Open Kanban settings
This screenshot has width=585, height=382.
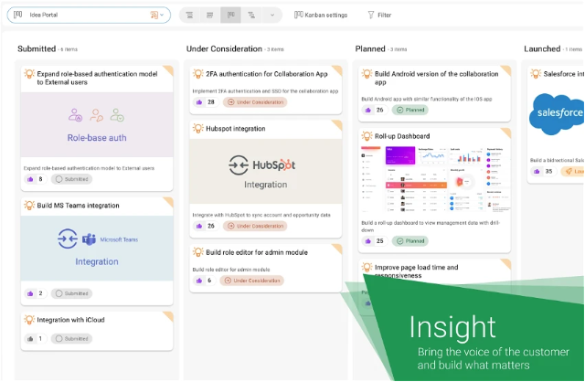coord(321,15)
